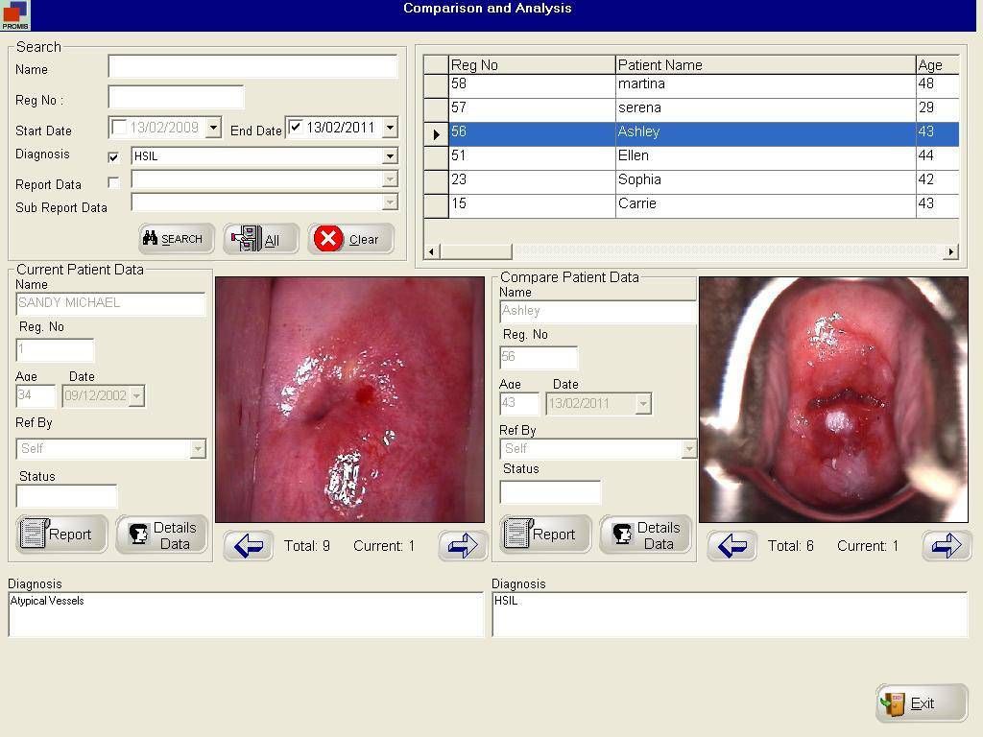Enable the Start Date checkbox
This screenshot has width=983, height=737.
[x=119, y=127]
